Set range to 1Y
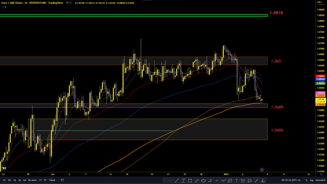Screen dimensions: 327x184 point(40,180)
